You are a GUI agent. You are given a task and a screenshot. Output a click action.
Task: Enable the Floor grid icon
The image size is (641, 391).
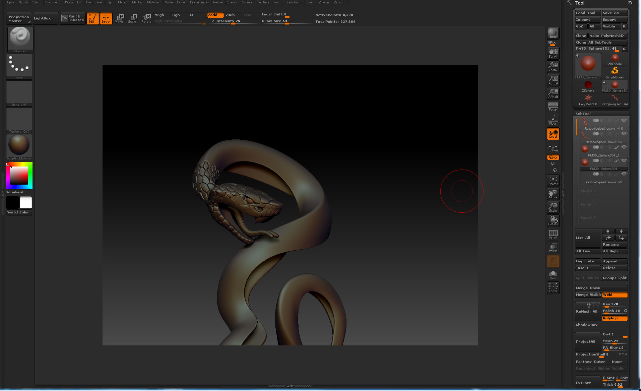[x=553, y=120]
